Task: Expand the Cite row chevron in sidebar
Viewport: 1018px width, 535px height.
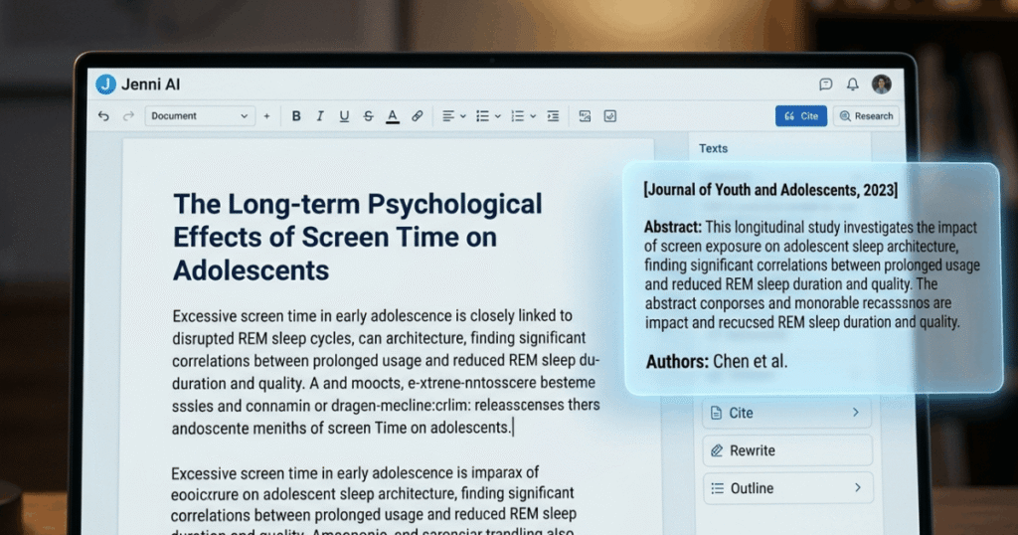Action: [856, 413]
